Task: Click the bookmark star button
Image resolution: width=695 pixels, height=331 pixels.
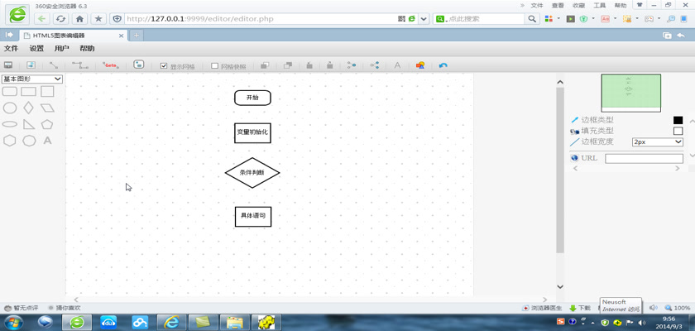Action: coord(98,19)
